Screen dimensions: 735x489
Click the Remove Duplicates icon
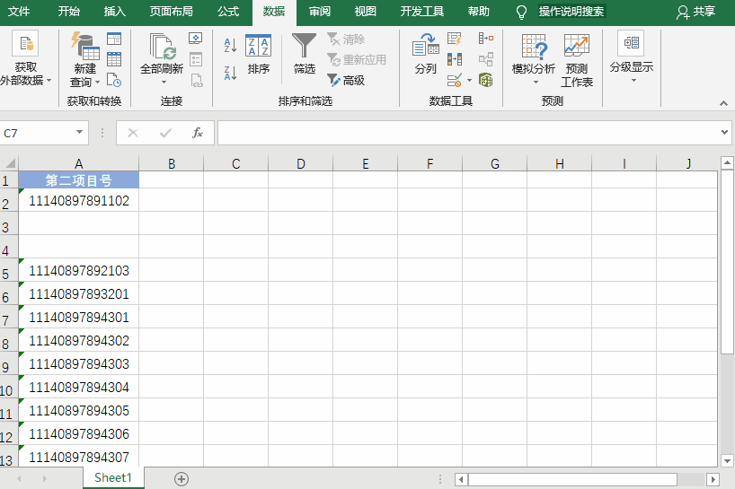click(x=455, y=59)
